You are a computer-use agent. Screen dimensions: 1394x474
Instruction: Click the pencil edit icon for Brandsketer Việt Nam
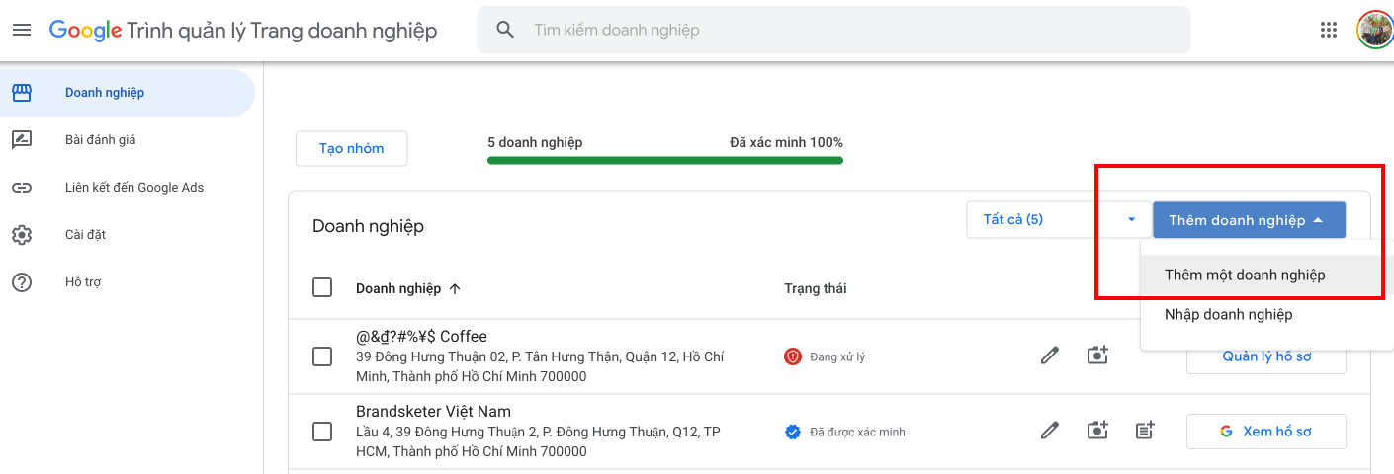(x=1050, y=431)
